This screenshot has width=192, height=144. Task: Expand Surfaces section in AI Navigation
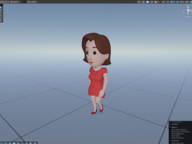170,124
